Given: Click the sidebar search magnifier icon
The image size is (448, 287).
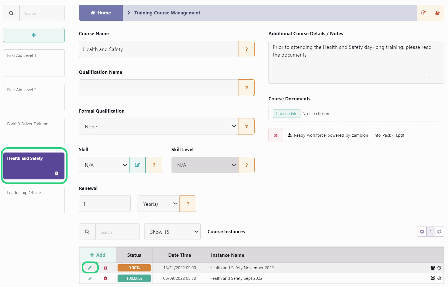Looking at the screenshot, I should [11, 13].
